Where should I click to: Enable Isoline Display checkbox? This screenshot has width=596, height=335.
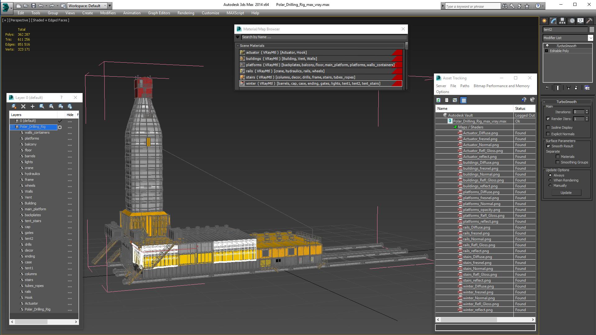tap(548, 127)
